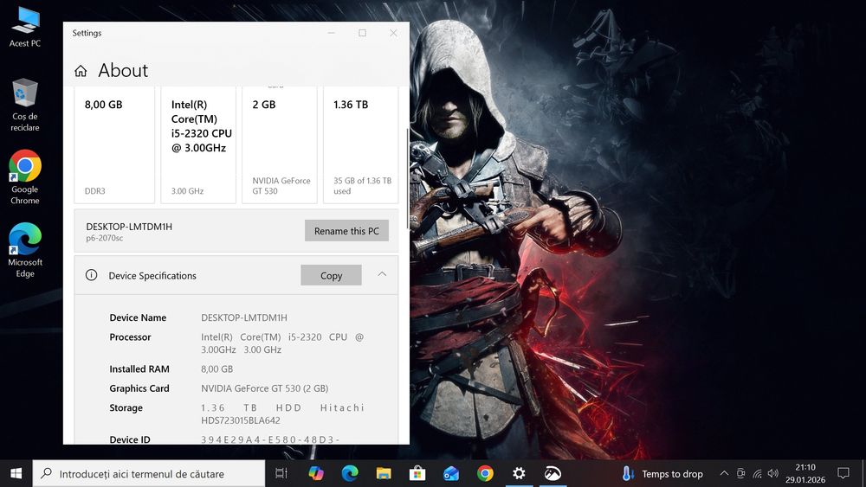The height and width of the screenshot is (487, 866).
Task: Open Mail app from taskbar
Action: tap(450, 473)
